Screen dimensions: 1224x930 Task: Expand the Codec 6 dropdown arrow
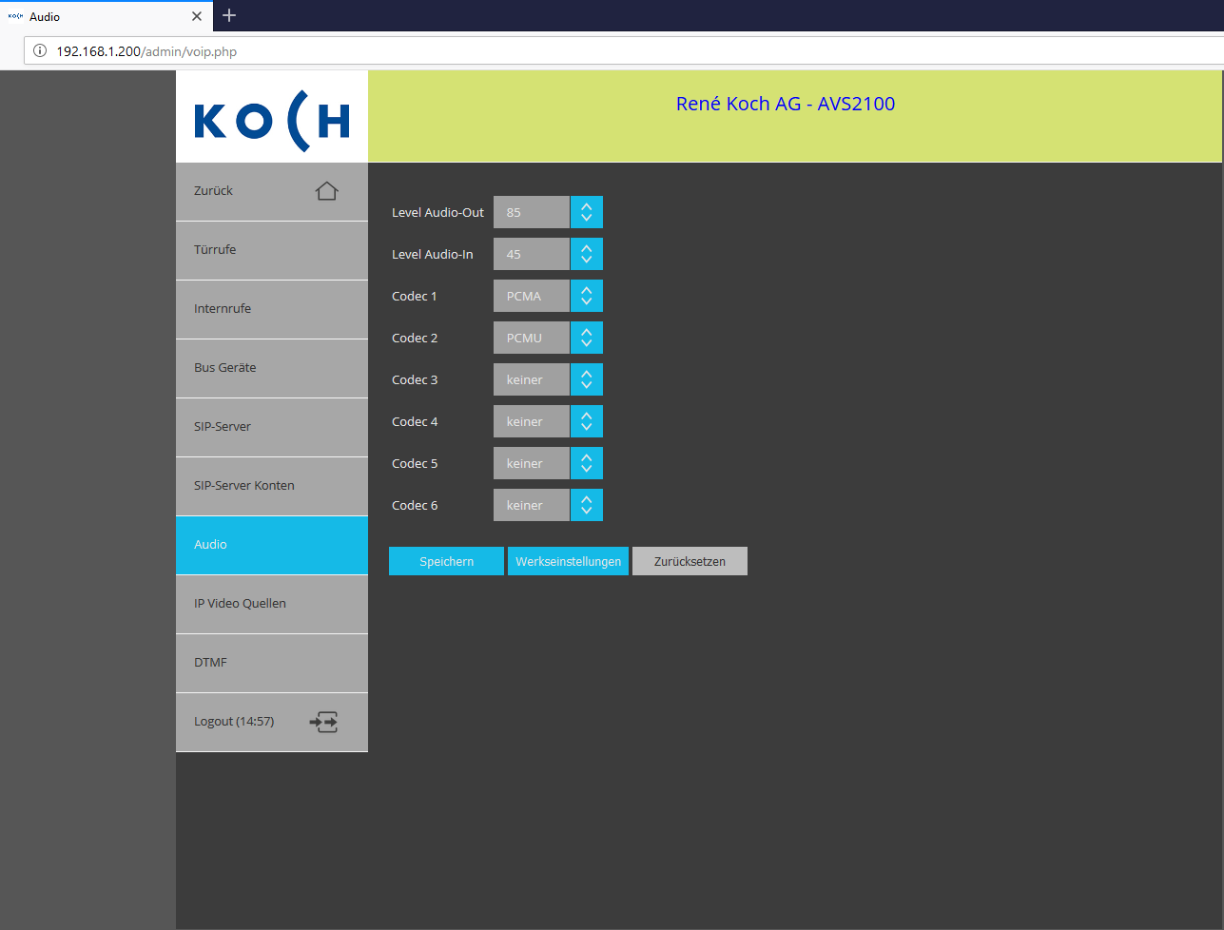tap(587, 505)
